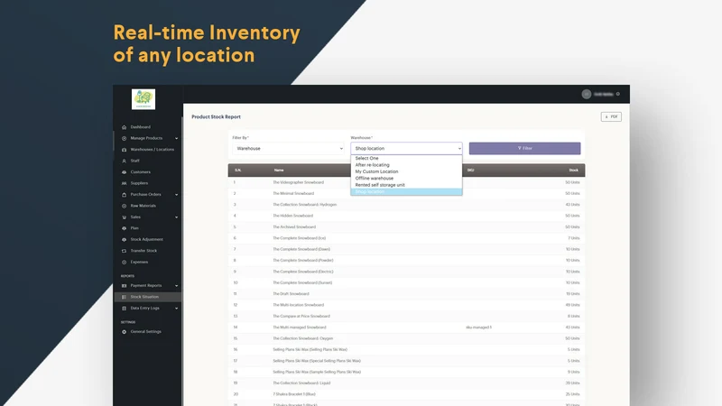Click 'The Draft Snowboard' row name

pyautogui.click(x=291, y=294)
